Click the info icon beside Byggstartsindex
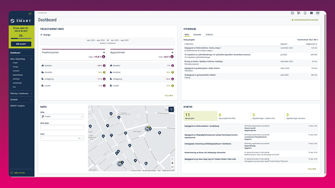The height and width of the screenshot is (188, 335). pos(172,52)
